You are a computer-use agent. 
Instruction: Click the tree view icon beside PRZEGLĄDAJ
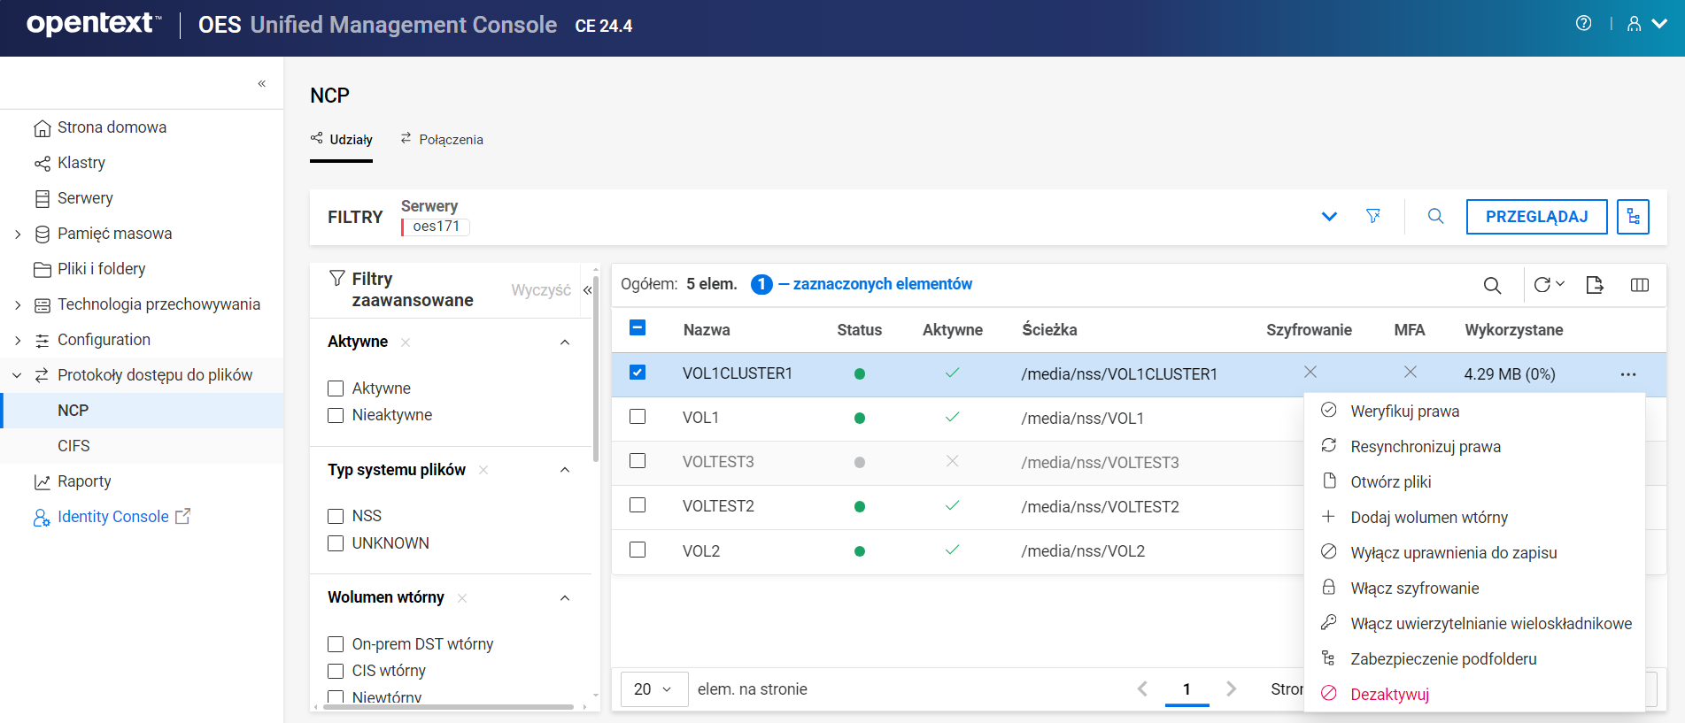point(1633,217)
